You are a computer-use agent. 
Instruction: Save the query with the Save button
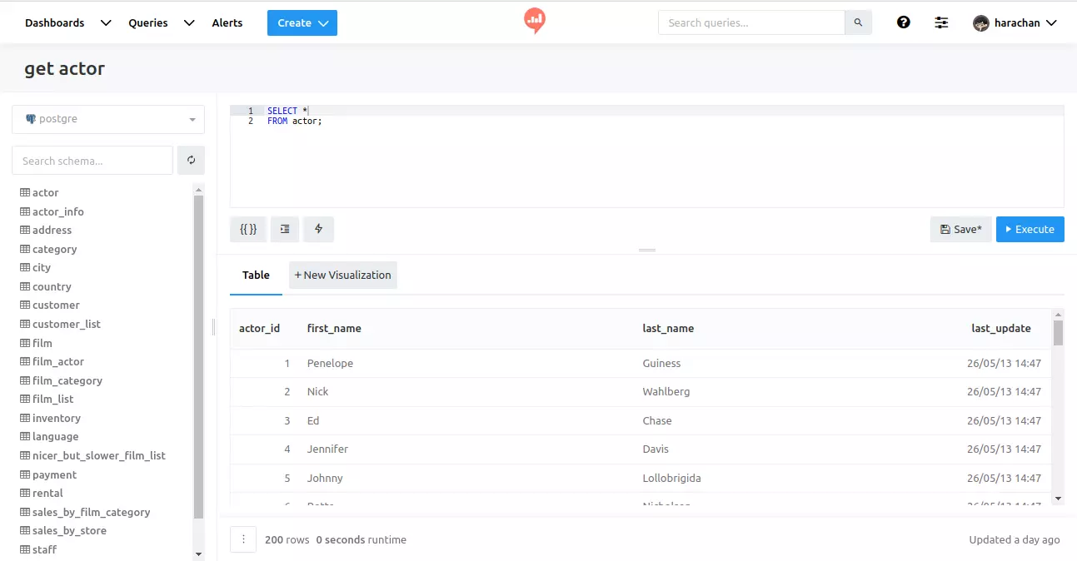960,229
